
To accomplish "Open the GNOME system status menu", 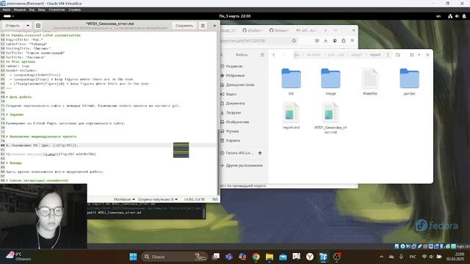I will (457, 16).
